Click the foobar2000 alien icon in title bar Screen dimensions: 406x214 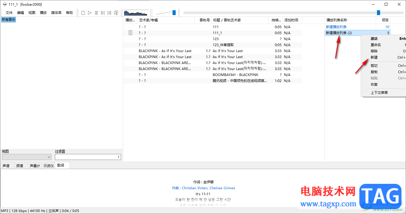tap(5, 4)
